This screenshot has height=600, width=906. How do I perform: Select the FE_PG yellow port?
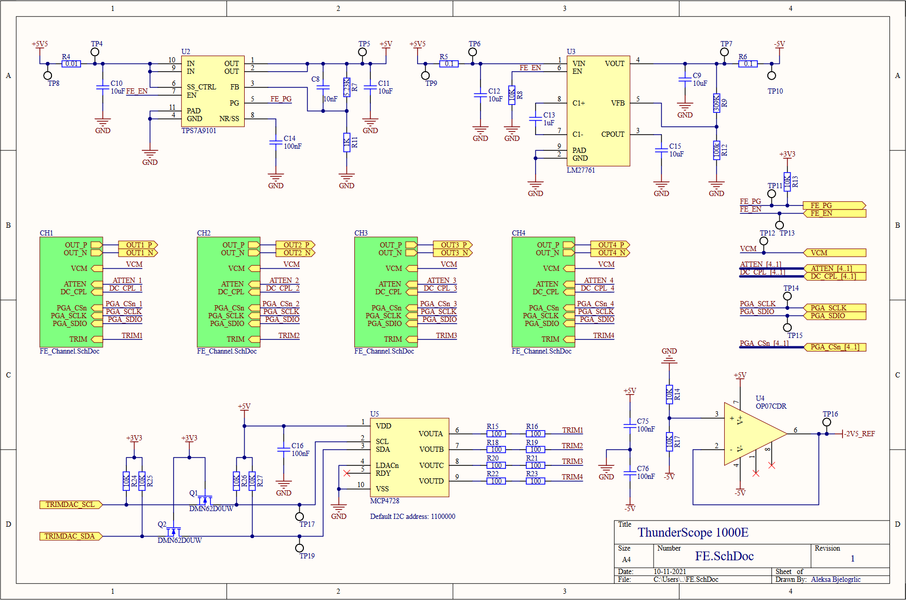(x=835, y=205)
